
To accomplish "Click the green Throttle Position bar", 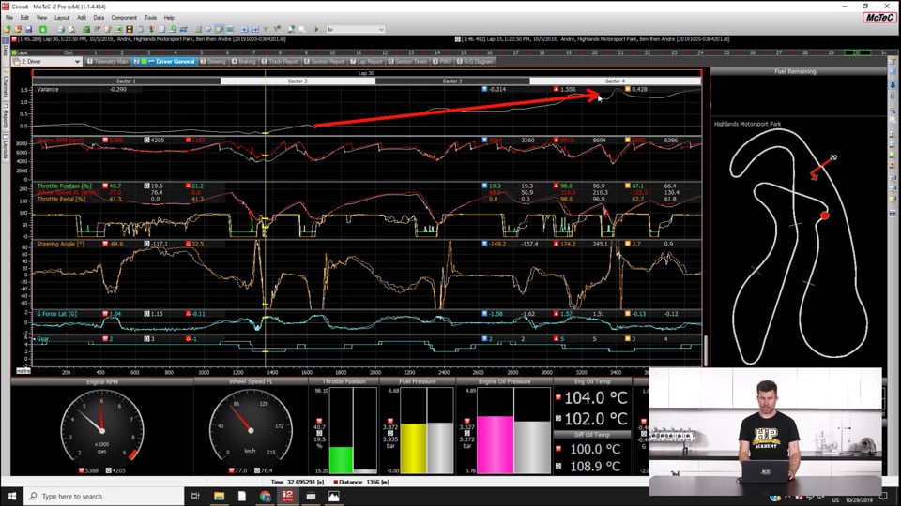I will pos(342,460).
